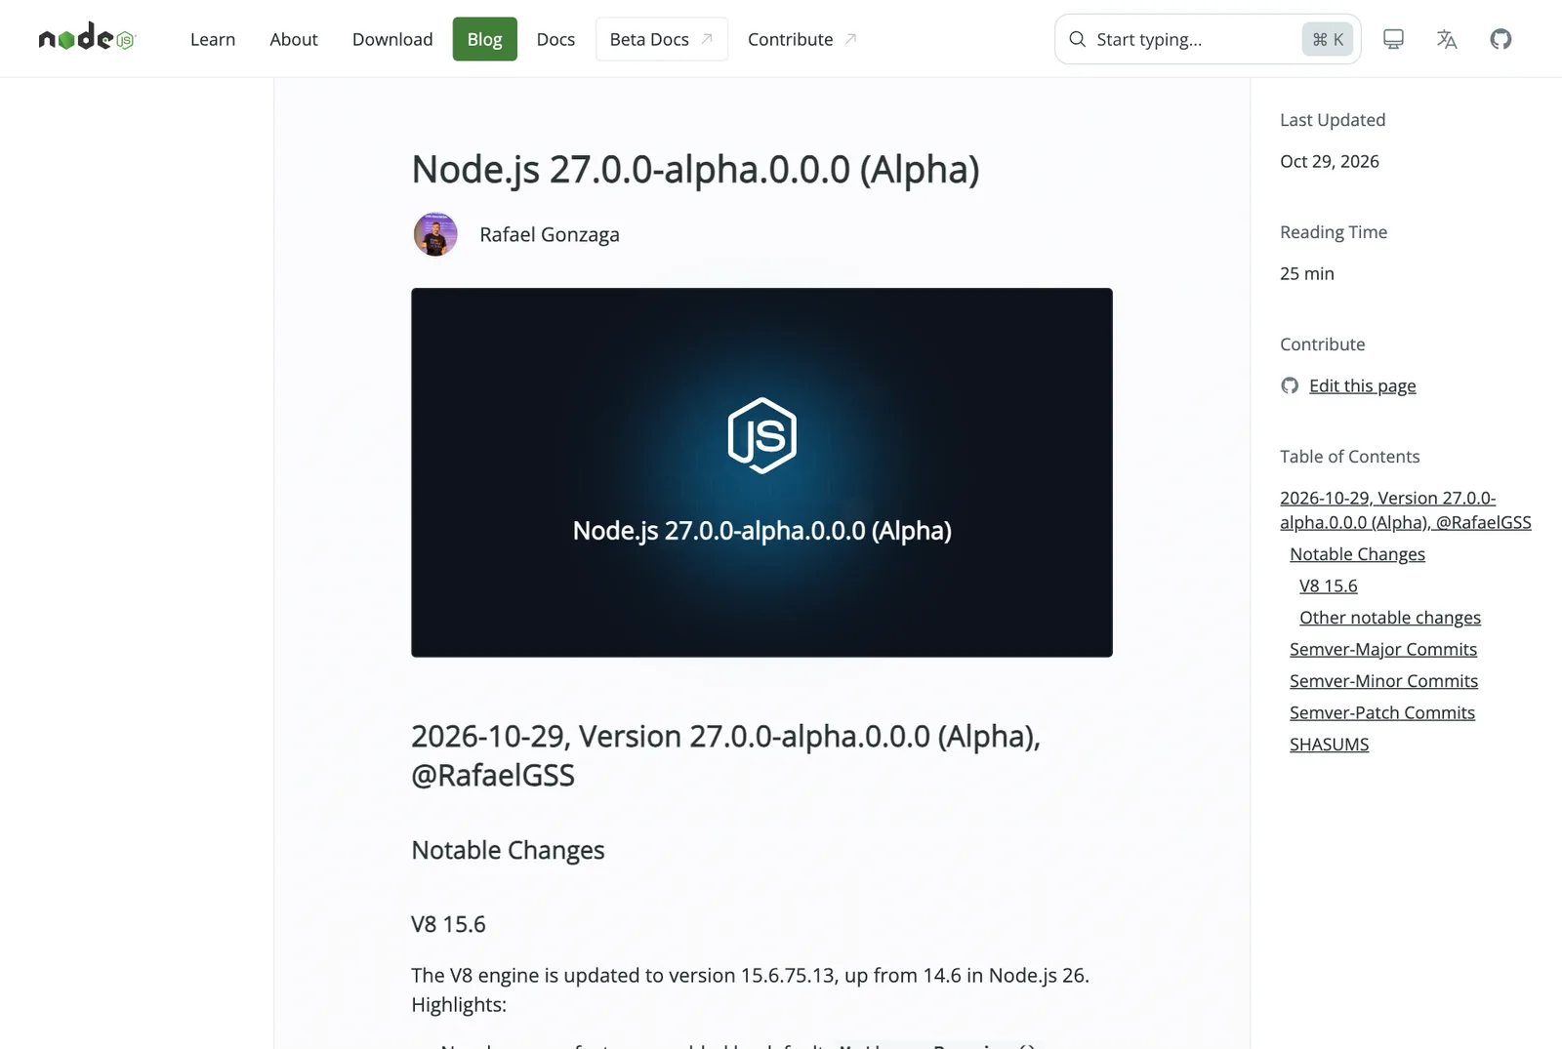
Task: Open Beta Docs external link
Action: pos(662,39)
